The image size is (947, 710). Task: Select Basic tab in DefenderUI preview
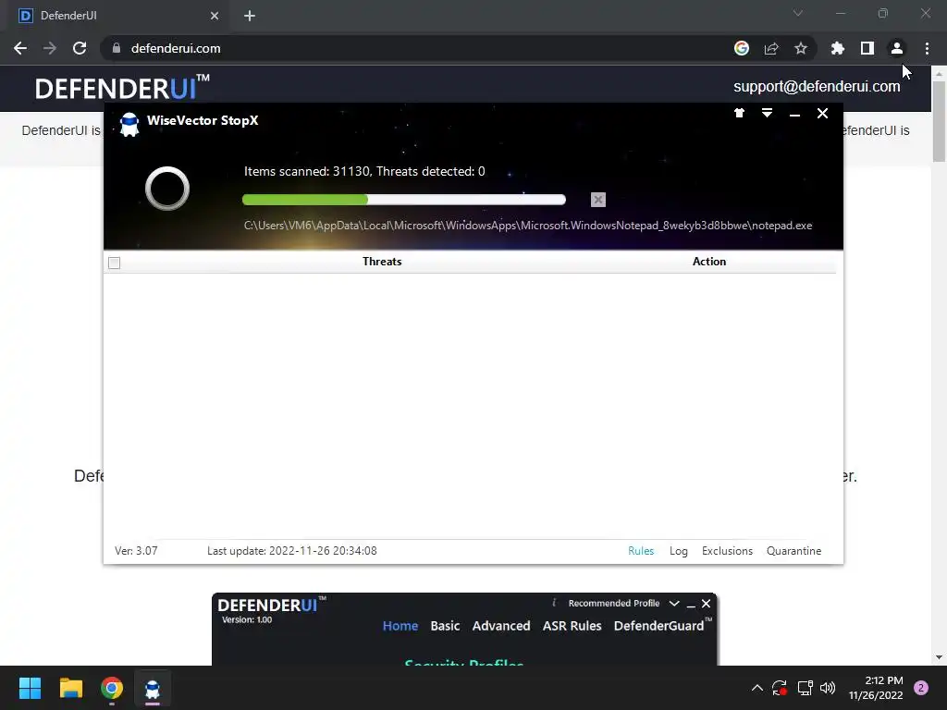445,626
